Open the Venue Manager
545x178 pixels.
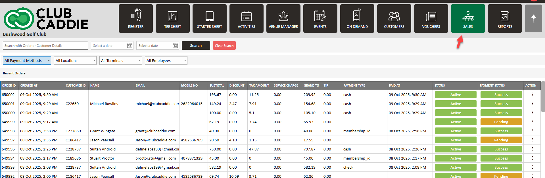283,18
